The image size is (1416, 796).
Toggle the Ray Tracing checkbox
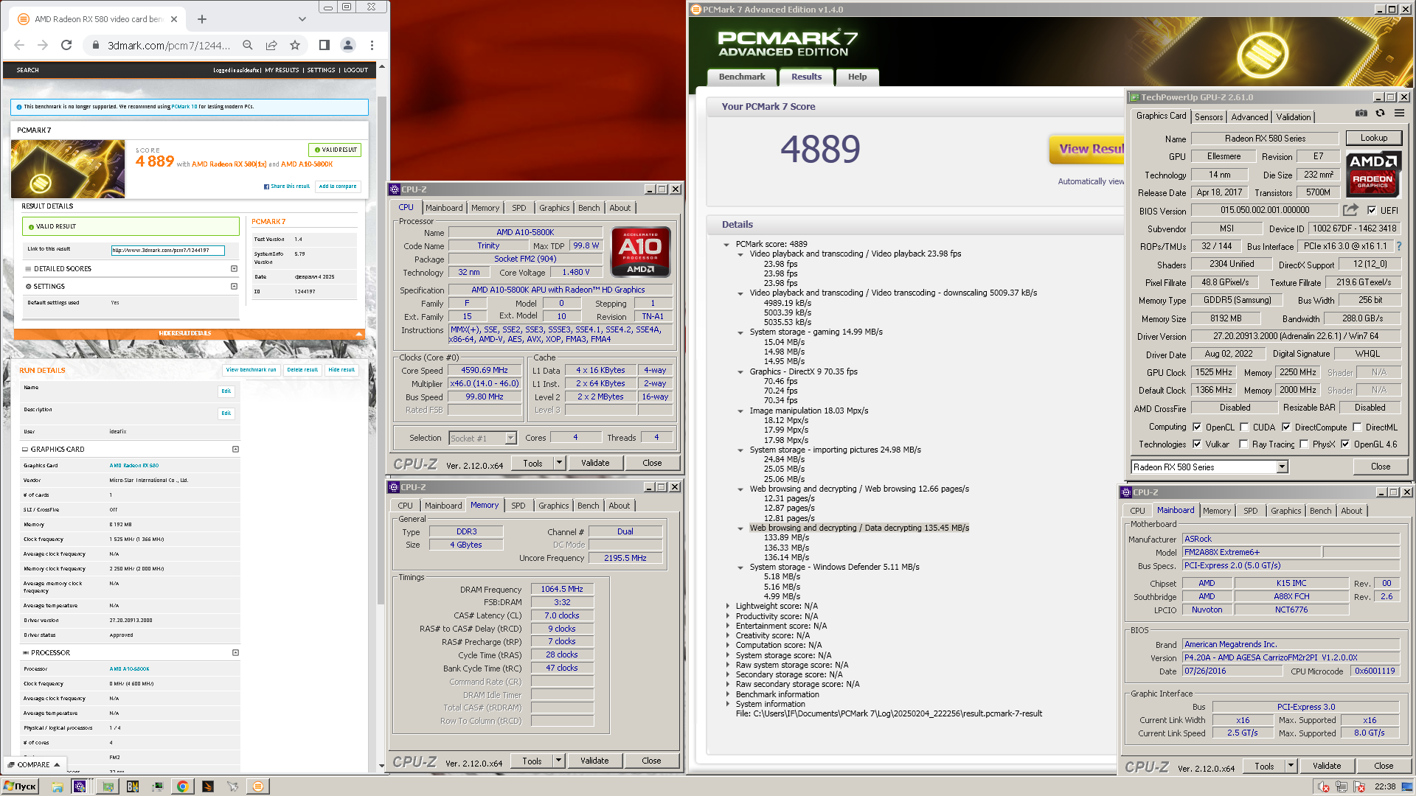click(1244, 444)
